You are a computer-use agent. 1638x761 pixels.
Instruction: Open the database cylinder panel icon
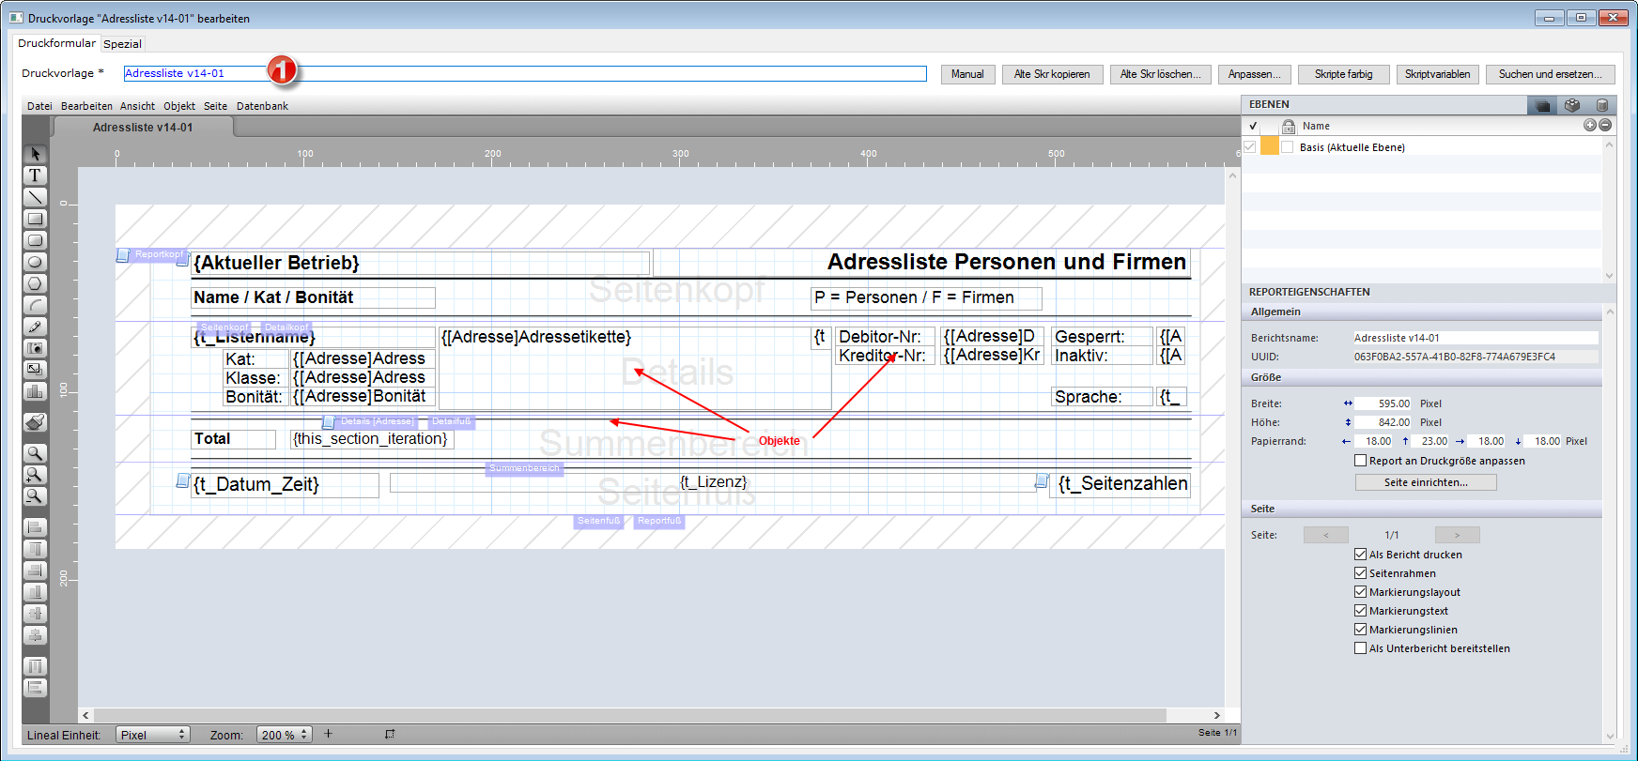click(1602, 105)
